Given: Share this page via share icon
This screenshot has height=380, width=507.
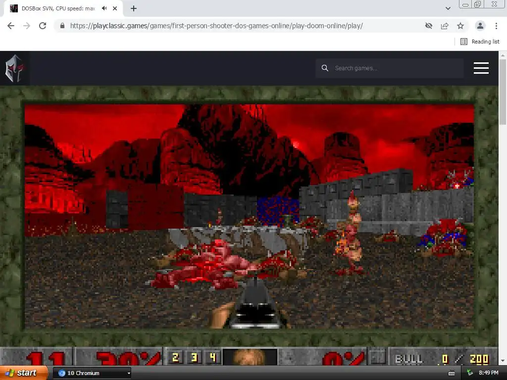Looking at the screenshot, I should (445, 26).
